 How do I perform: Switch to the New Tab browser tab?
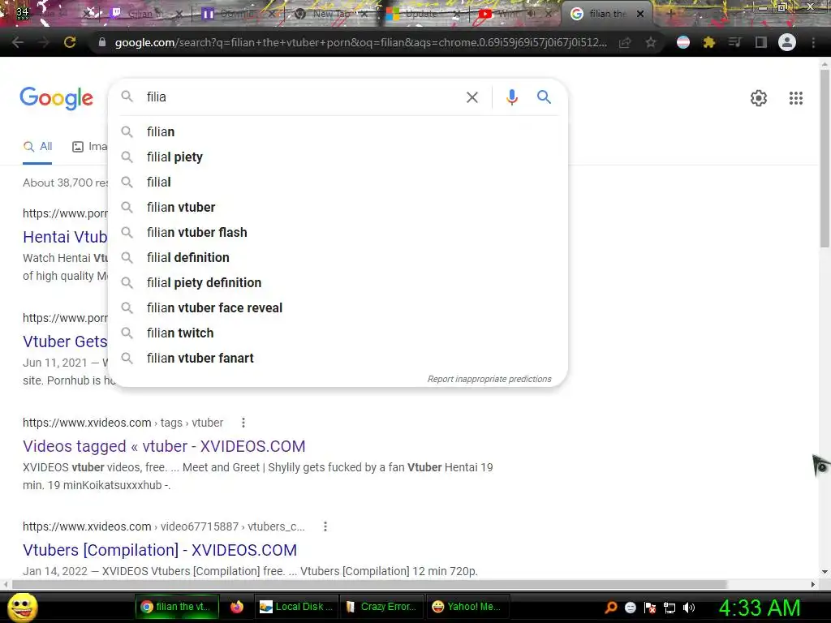click(333, 15)
